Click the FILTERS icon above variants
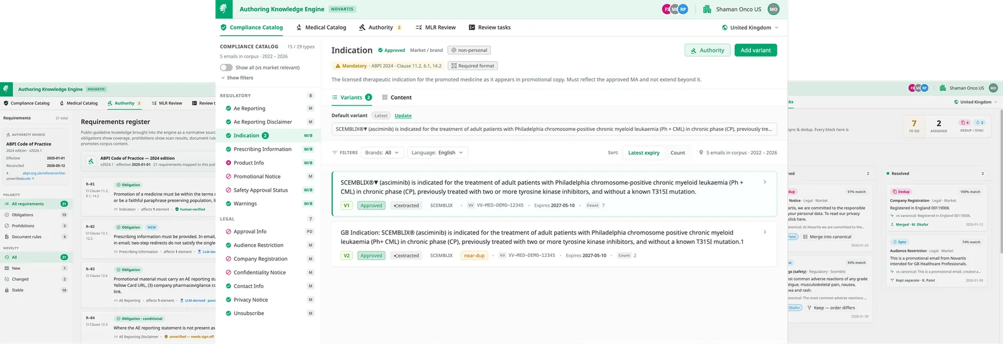Image resolution: width=1003 pixels, height=344 pixels. click(x=335, y=153)
